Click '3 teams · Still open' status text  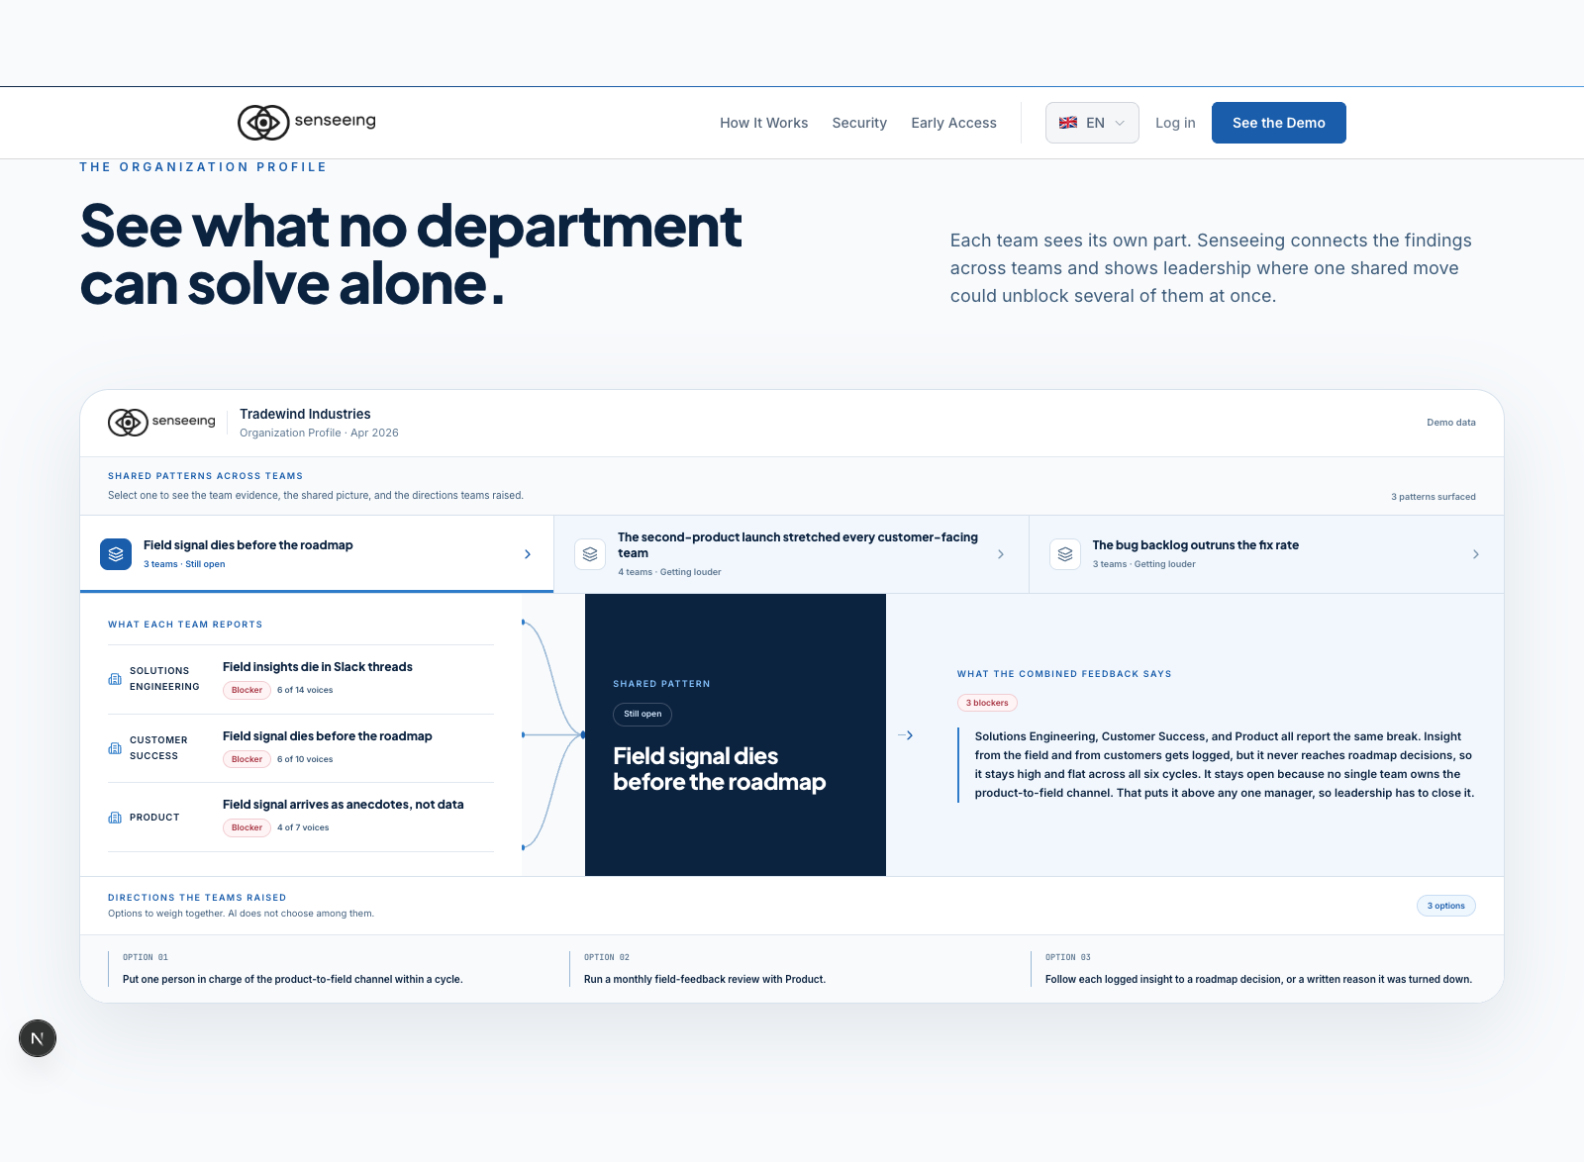[184, 564]
